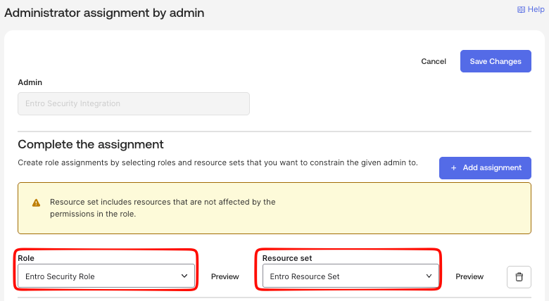Select the resource set warning message

point(163,208)
